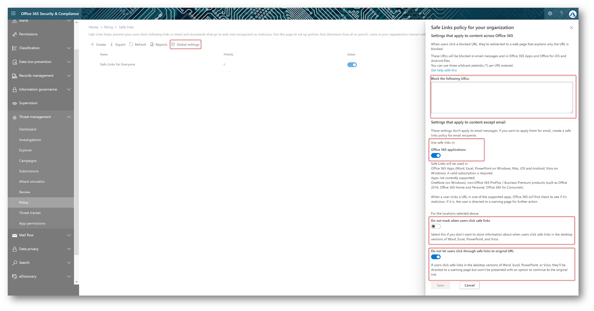Open the app launcher waffle icon
The width and height of the screenshot is (594, 311).
click(13, 14)
